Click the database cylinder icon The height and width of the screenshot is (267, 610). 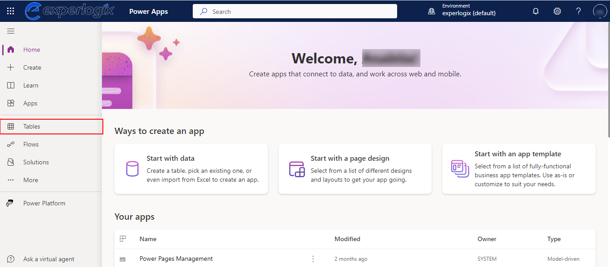click(x=132, y=169)
